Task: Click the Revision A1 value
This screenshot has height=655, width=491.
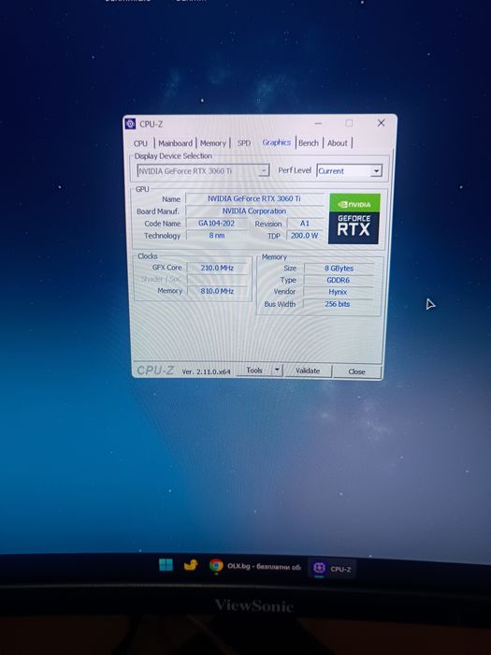Action: pos(305,224)
